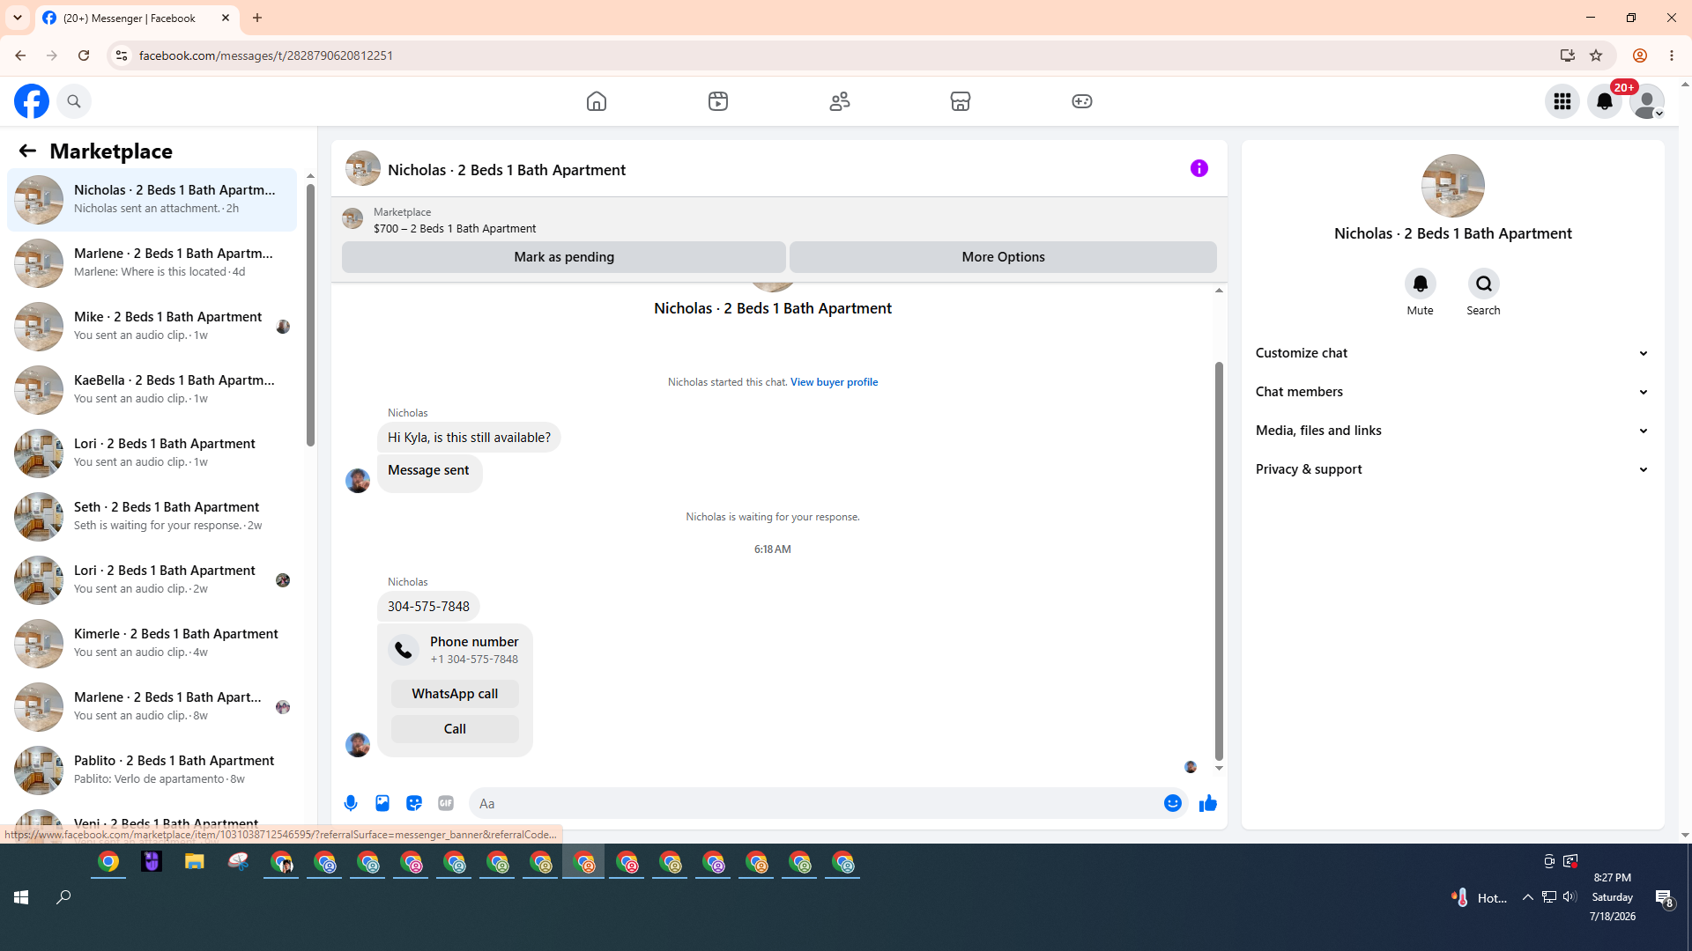Open Windows taskbar search

coord(63,897)
